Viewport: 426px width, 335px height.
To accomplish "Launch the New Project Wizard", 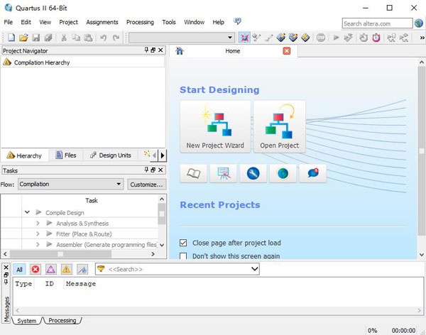I will coord(215,126).
